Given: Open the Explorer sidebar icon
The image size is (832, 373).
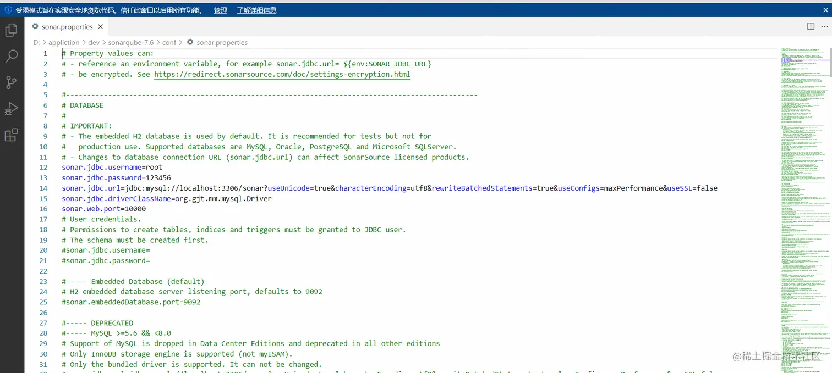Looking at the screenshot, I should (11, 30).
